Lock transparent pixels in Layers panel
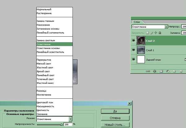 [x=147, y=33]
